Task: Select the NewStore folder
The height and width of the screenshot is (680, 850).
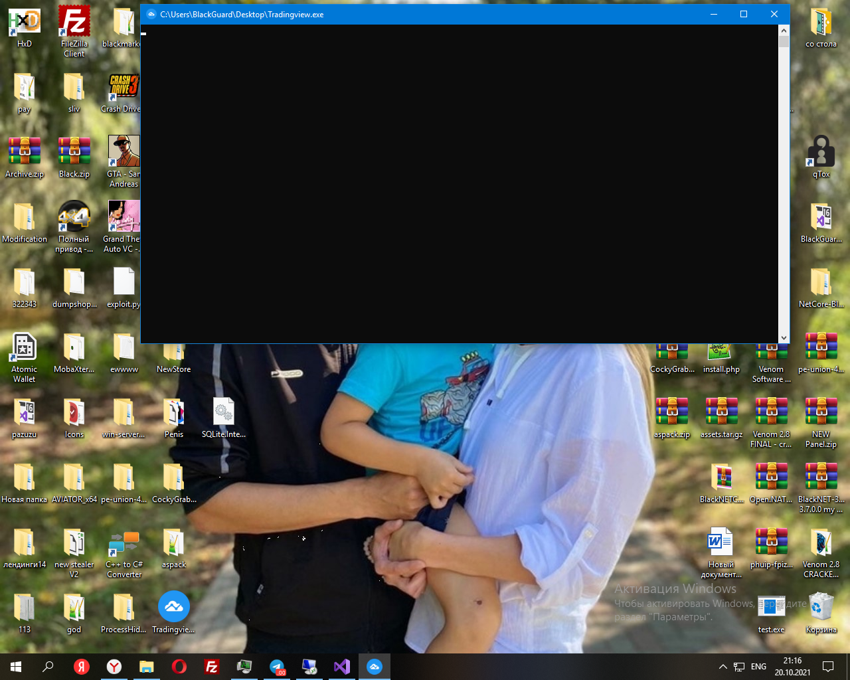Action: coord(173,359)
